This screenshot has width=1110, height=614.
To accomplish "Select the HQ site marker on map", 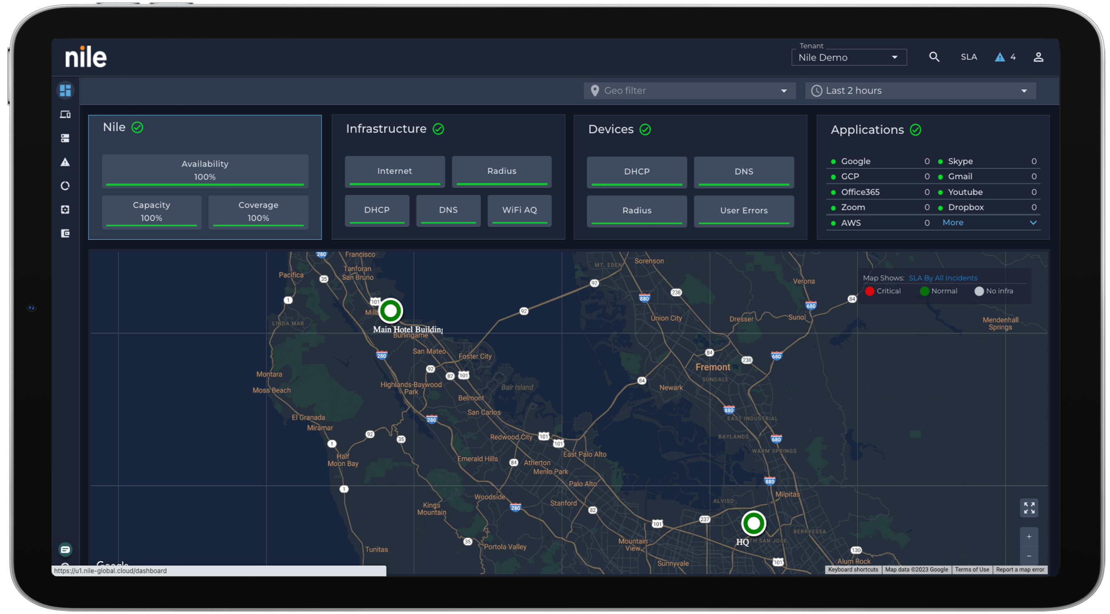I will pyautogui.click(x=753, y=523).
